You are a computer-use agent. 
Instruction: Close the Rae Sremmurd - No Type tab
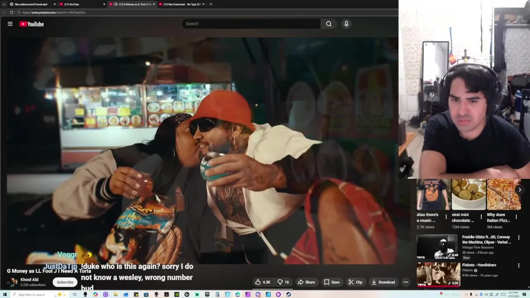point(203,4)
